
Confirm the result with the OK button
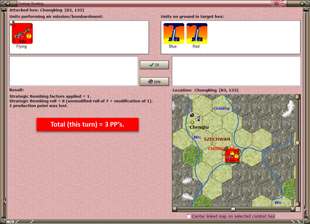(x=154, y=65)
